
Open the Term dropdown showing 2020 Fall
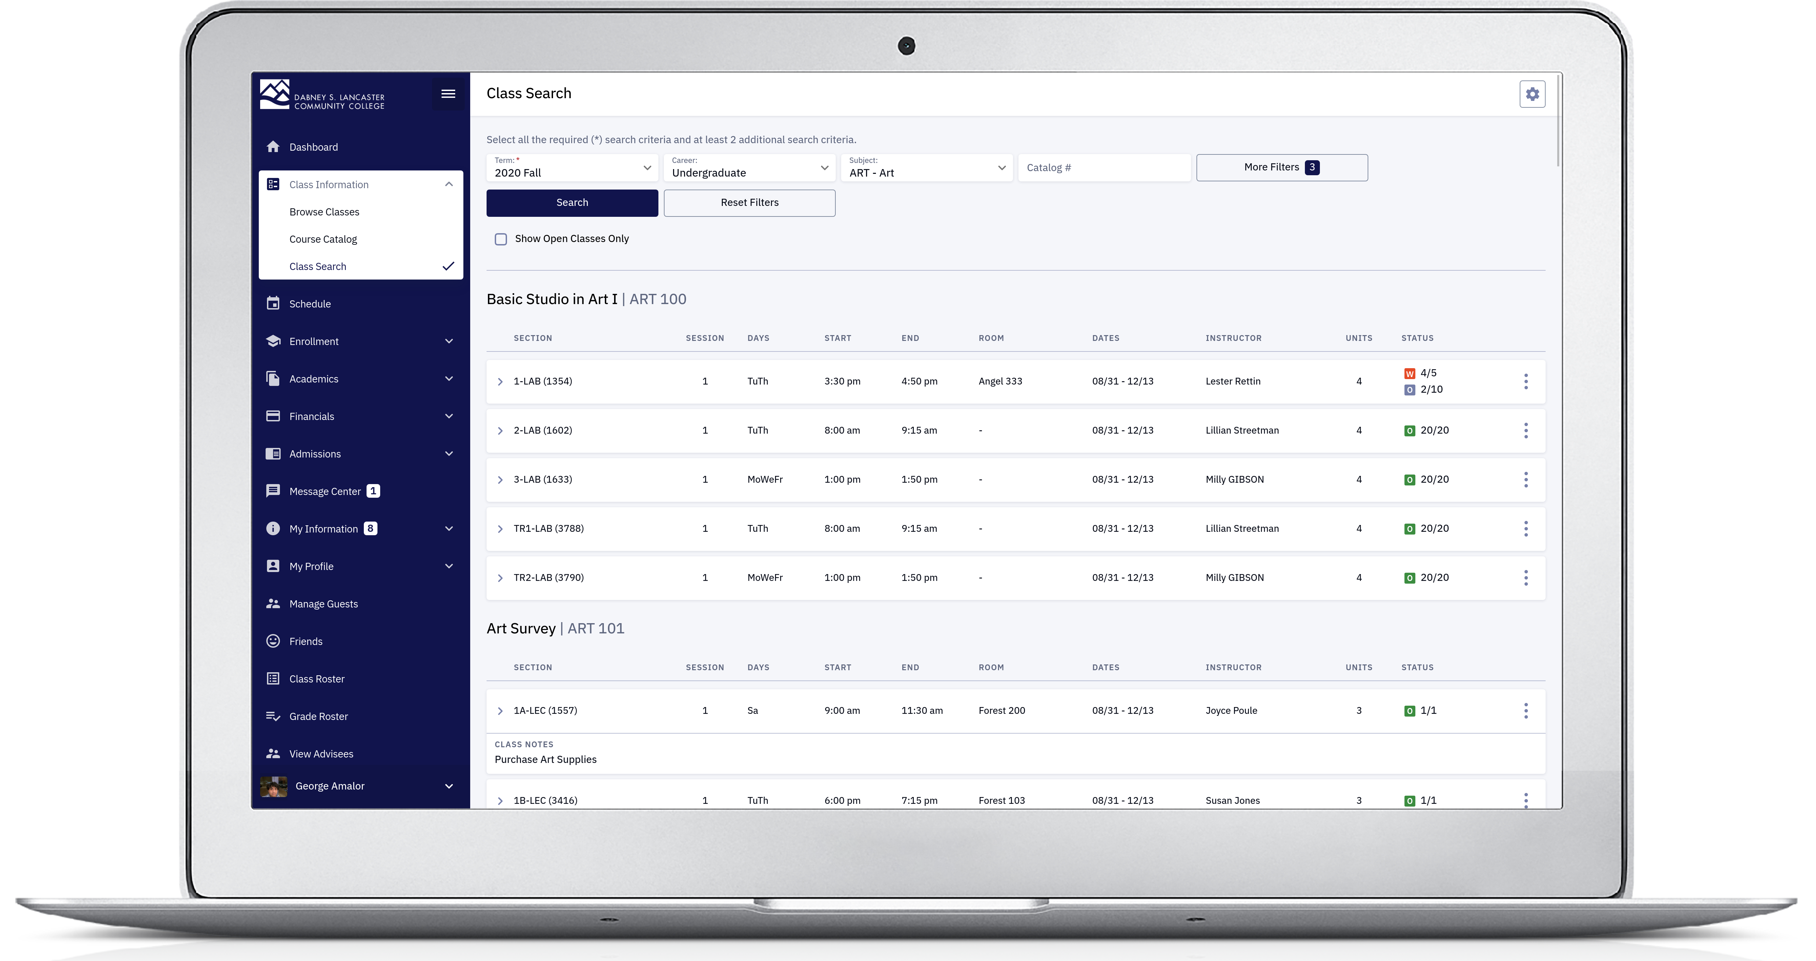[572, 168]
